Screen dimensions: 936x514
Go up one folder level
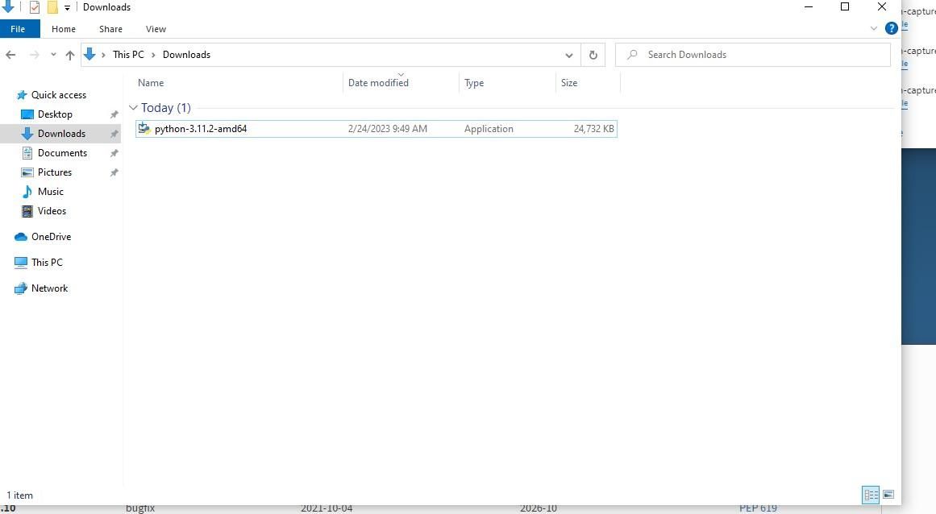(70, 55)
